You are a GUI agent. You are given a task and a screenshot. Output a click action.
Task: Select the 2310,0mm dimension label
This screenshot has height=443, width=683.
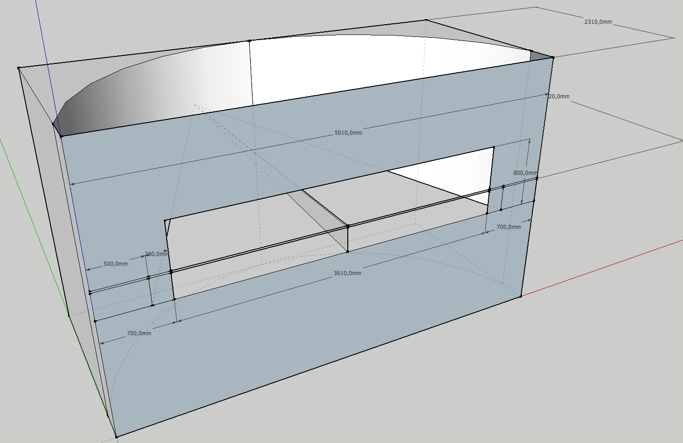[x=598, y=22]
